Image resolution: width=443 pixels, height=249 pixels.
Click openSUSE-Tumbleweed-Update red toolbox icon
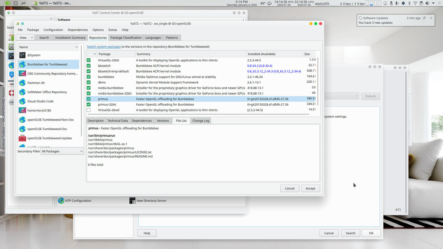coord(22,138)
